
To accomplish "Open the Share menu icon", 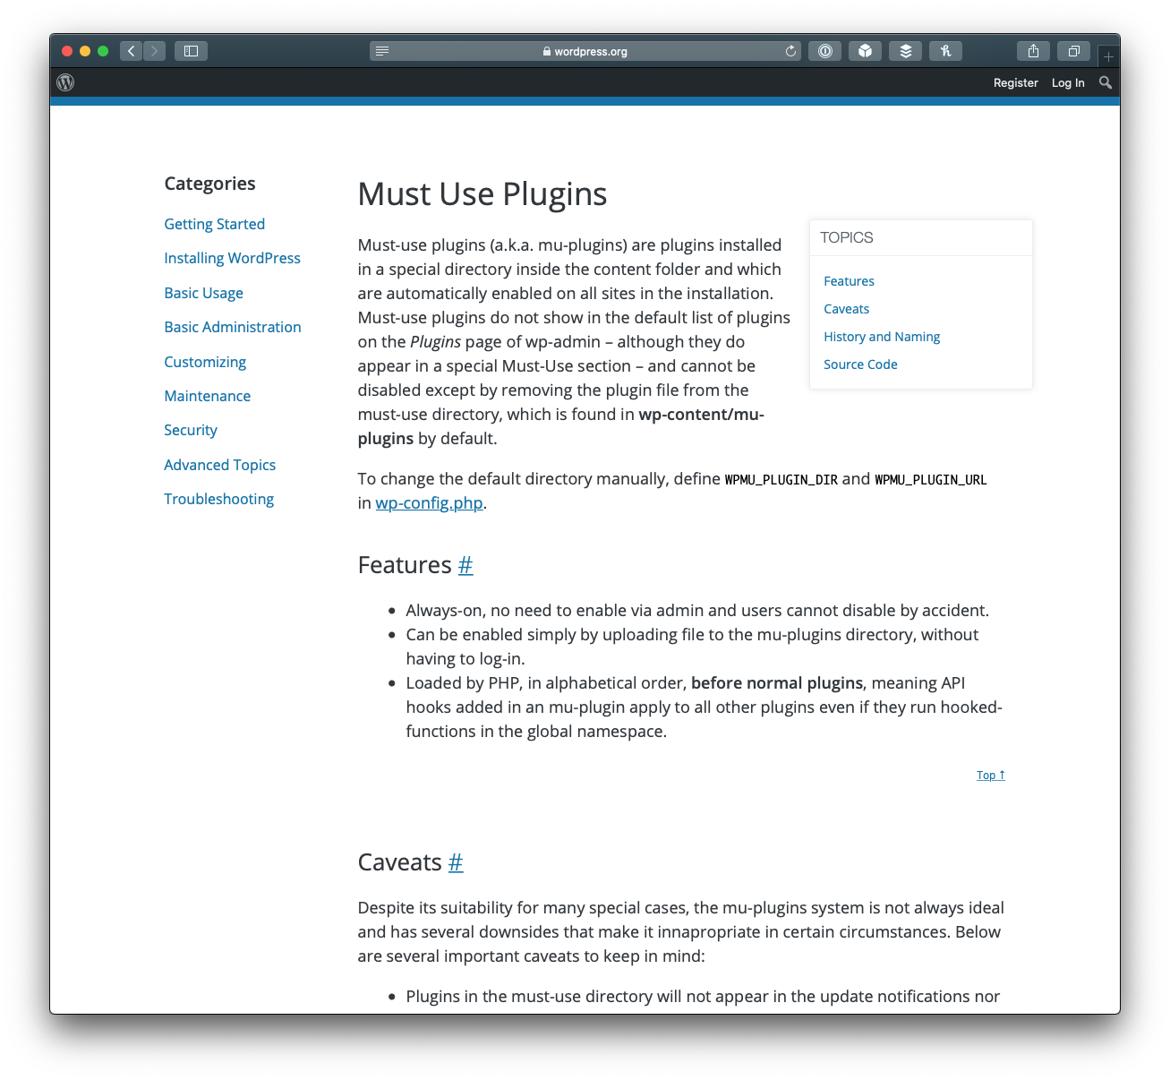I will (x=1033, y=51).
